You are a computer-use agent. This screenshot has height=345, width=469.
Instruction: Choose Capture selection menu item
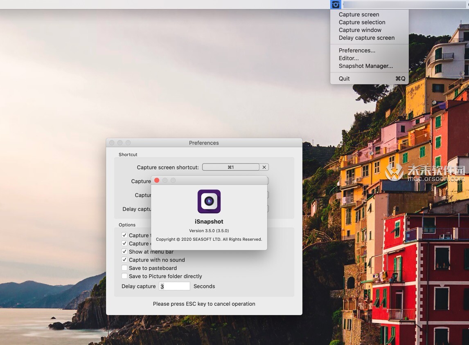click(x=362, y=22)
